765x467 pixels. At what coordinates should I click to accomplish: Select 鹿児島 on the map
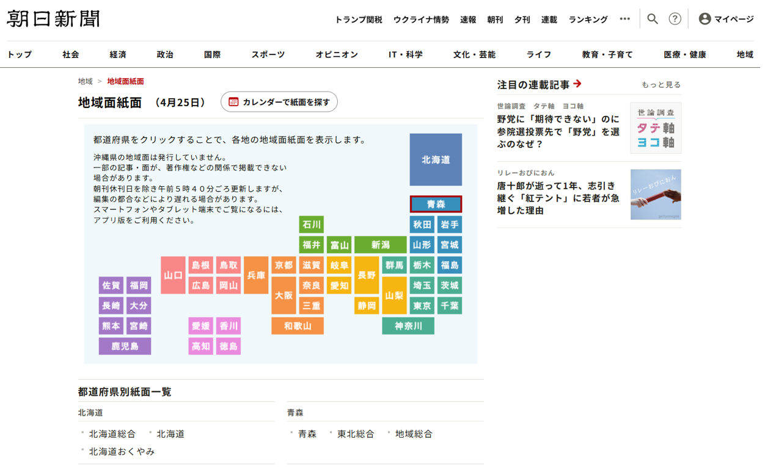(x=127, y=348)
